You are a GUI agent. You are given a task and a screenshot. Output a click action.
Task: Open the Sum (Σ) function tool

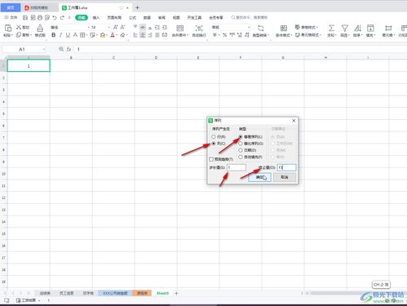click(331, 28)
